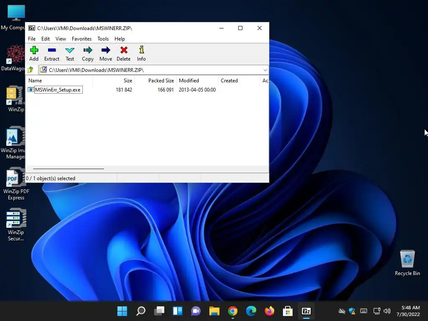The height and width of the screenshot is (321, 428).
Task: Open Task View on taskbar
Action: (159, 311)
